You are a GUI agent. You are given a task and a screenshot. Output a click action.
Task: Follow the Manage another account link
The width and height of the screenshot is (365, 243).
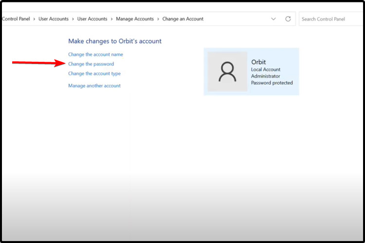pyautogui.click(x=94, y=86)
